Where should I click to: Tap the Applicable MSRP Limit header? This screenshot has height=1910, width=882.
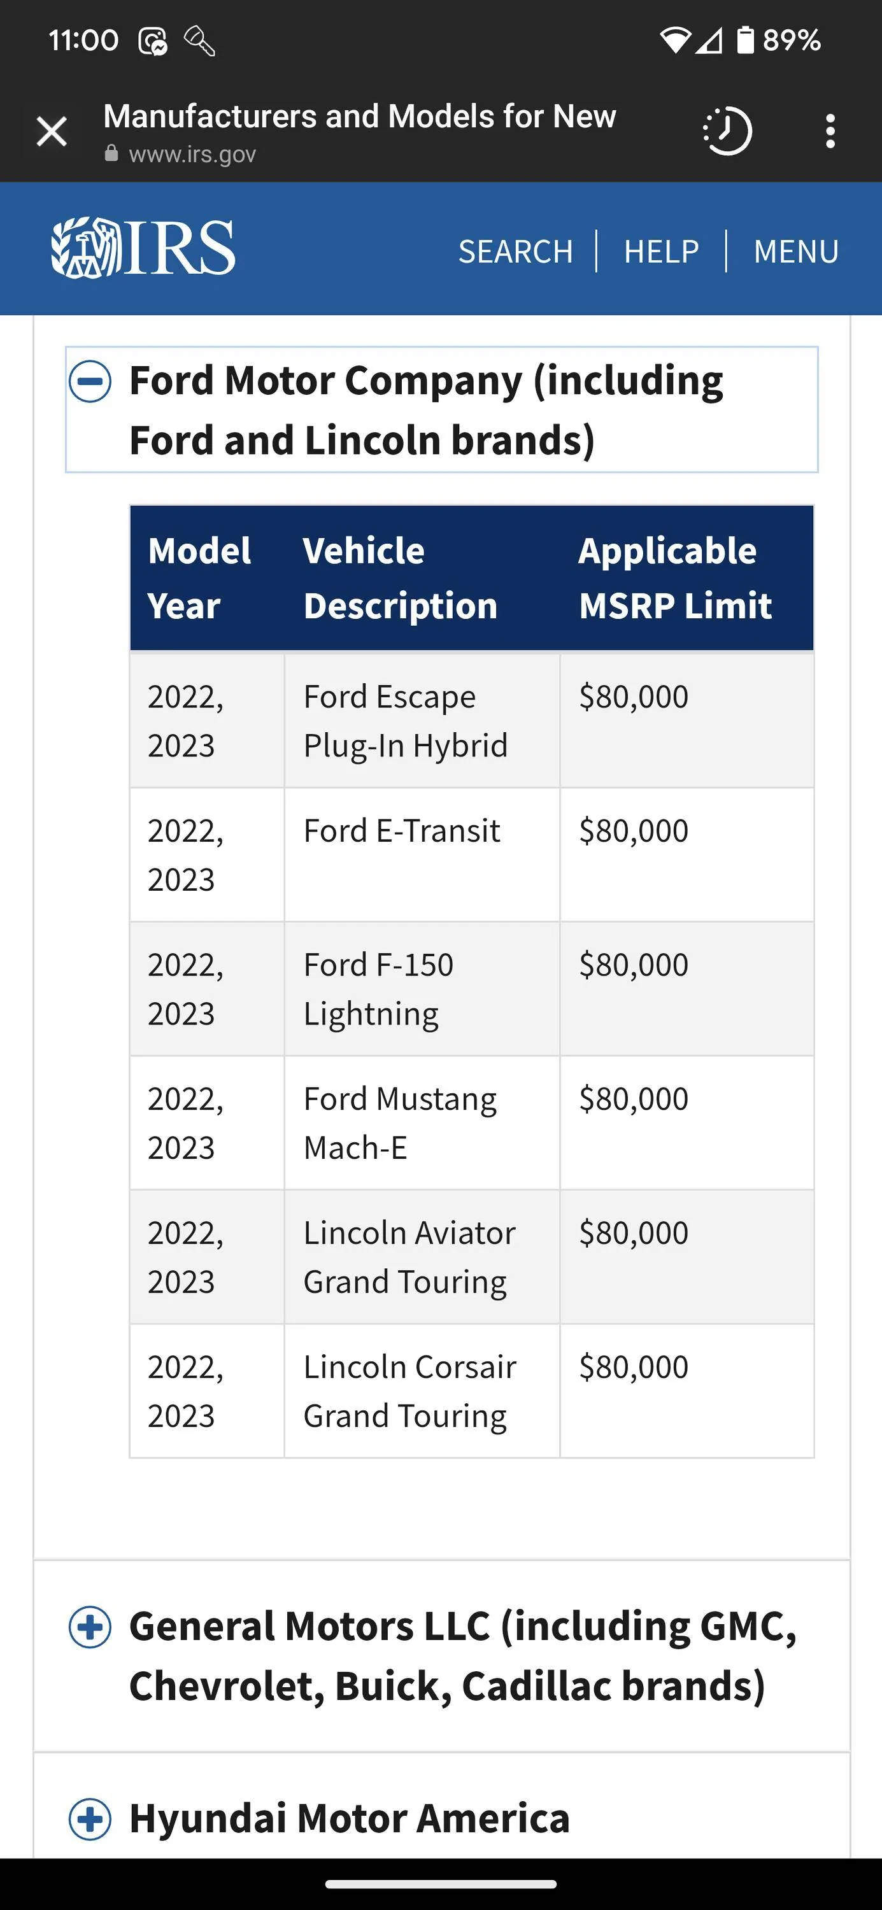pyautogui.click(x=675, y=577)
